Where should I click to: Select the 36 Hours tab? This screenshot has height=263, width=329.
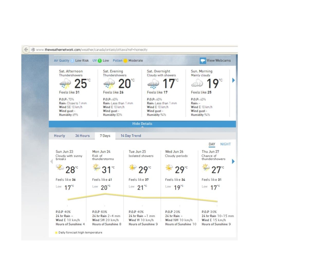82,136
